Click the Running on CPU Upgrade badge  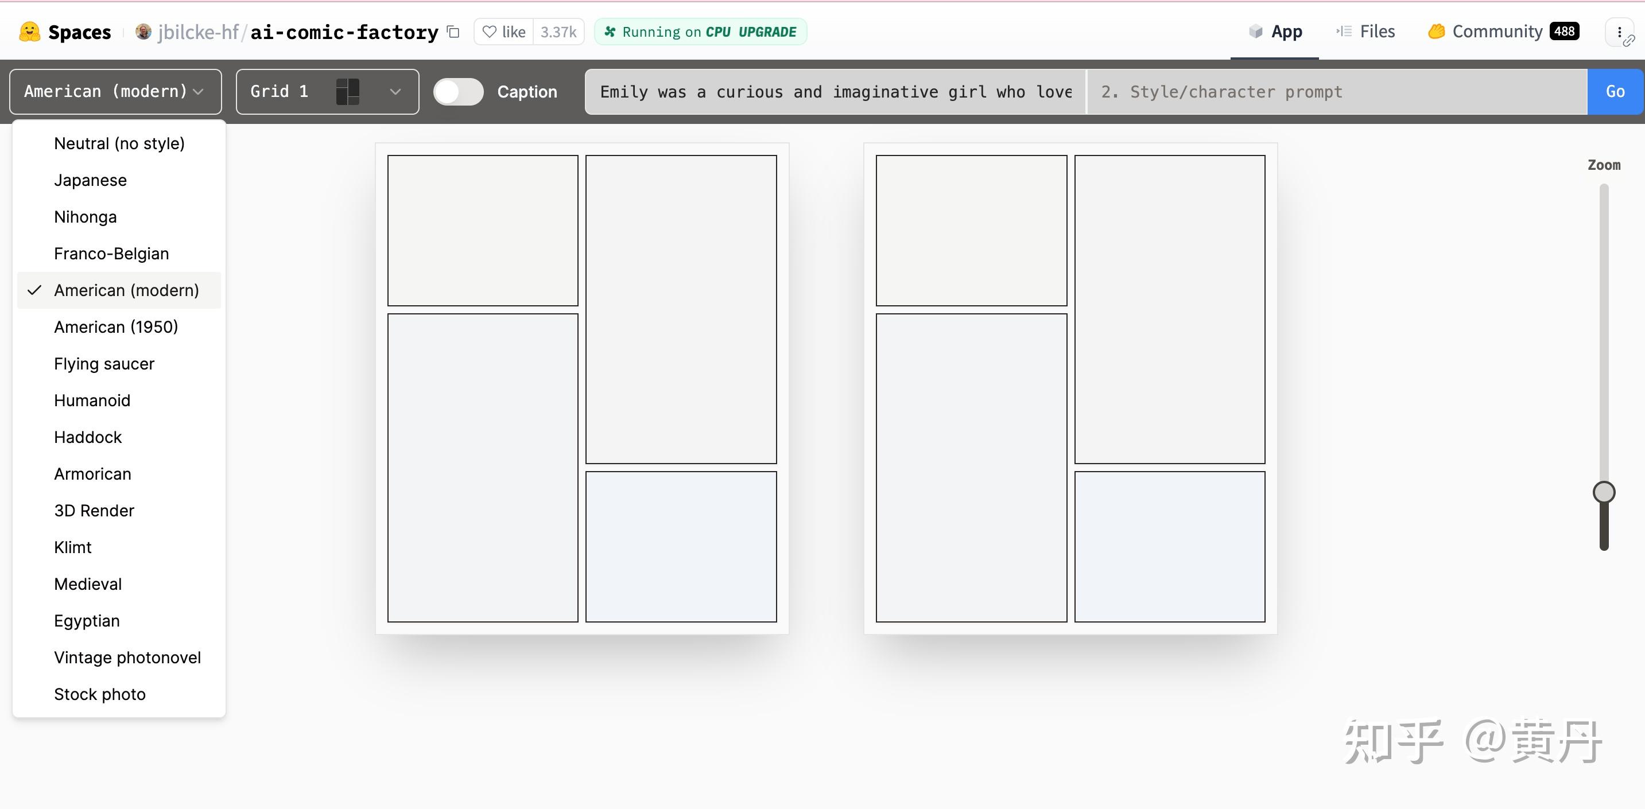(x=700, y=32)
